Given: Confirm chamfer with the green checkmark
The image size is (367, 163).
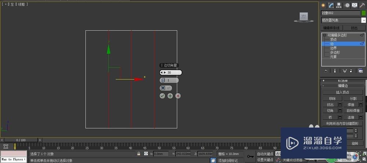Looking at the screenshot, I should [x=162, y=96].
